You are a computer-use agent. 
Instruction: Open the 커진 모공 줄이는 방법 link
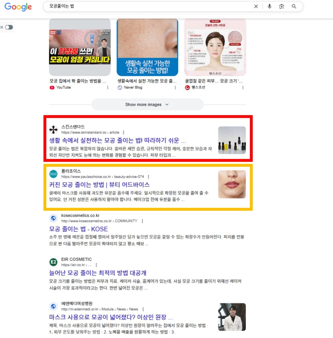(x=99, y=185)
